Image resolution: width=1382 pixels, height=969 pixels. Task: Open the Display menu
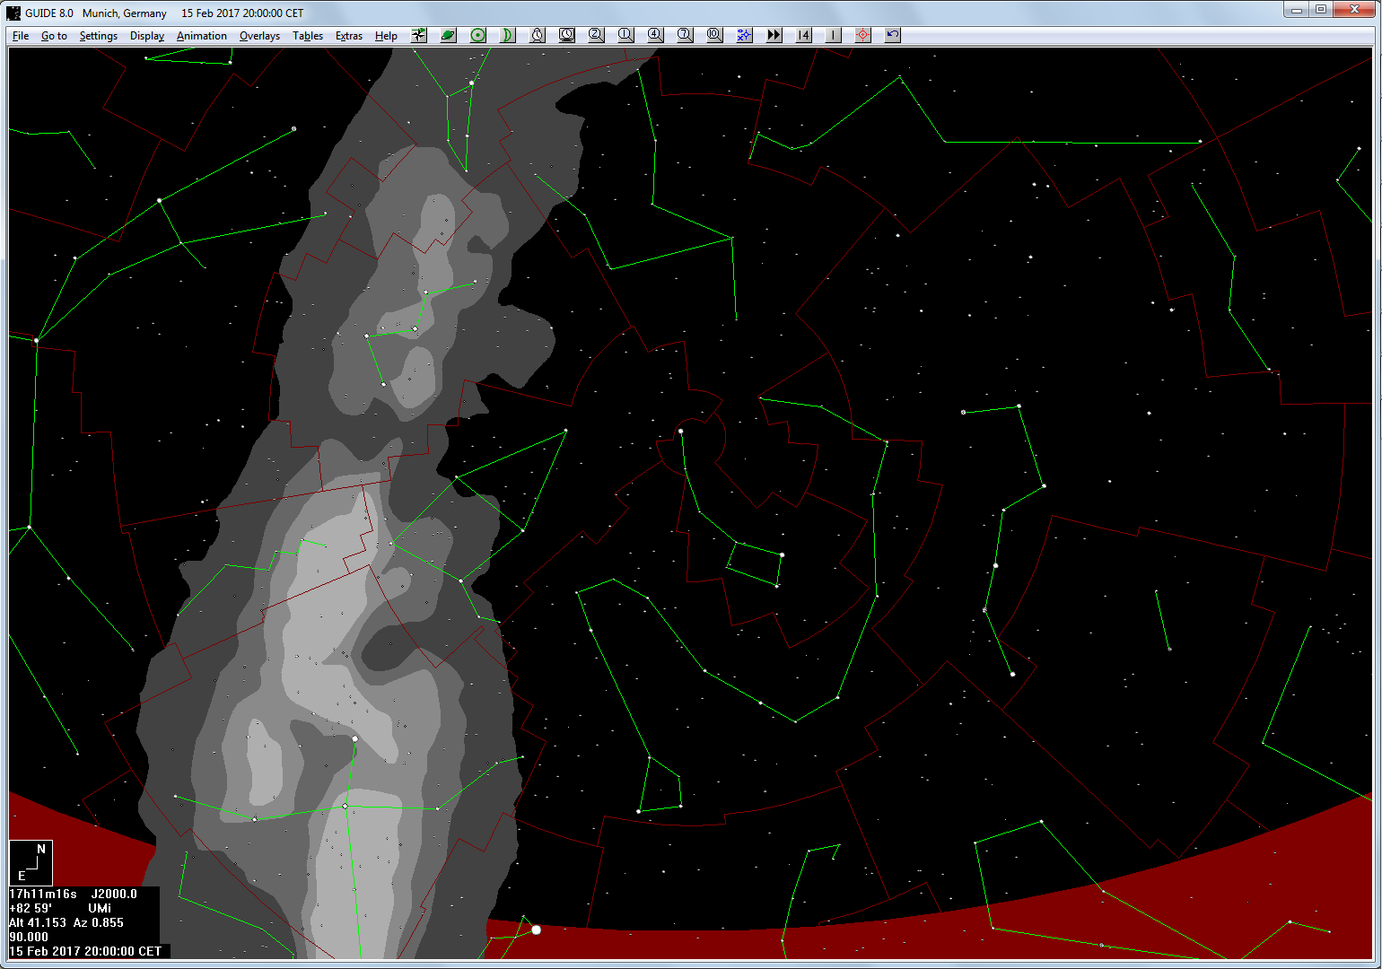tap(147, 36)
